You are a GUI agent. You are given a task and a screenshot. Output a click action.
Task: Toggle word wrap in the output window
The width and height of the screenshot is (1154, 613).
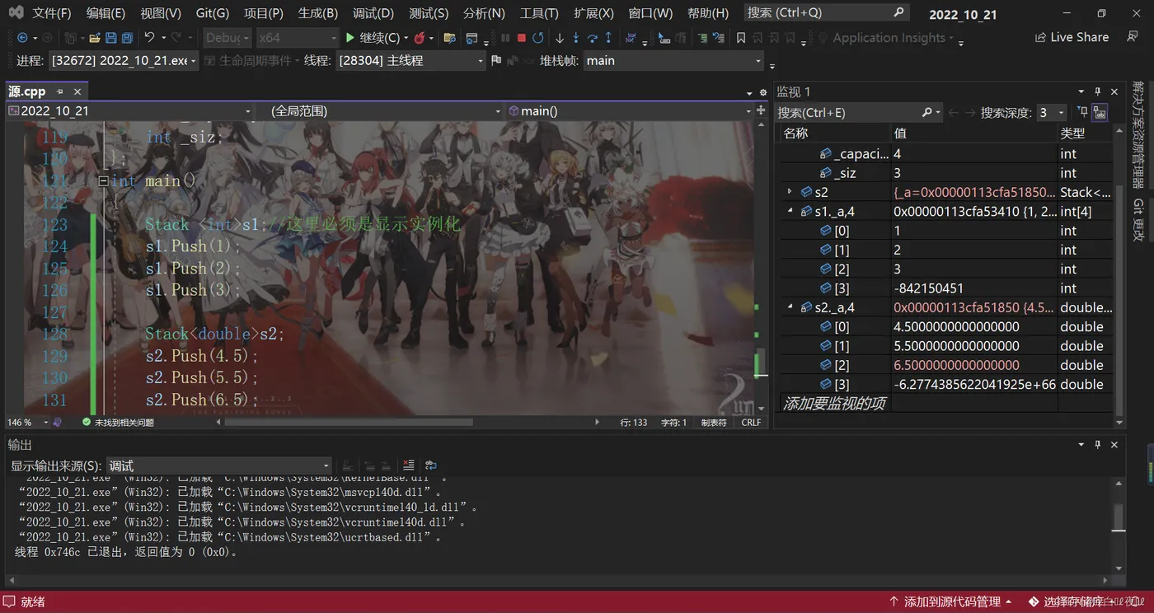click(430, 466)
